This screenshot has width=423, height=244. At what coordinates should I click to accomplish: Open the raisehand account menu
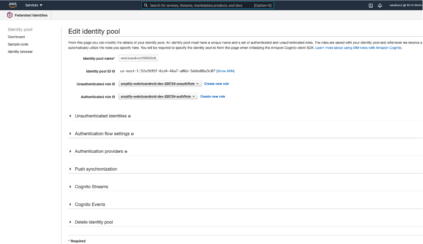click(406, 5)
